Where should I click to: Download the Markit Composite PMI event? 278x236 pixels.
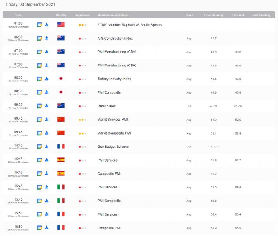point(46,133)
